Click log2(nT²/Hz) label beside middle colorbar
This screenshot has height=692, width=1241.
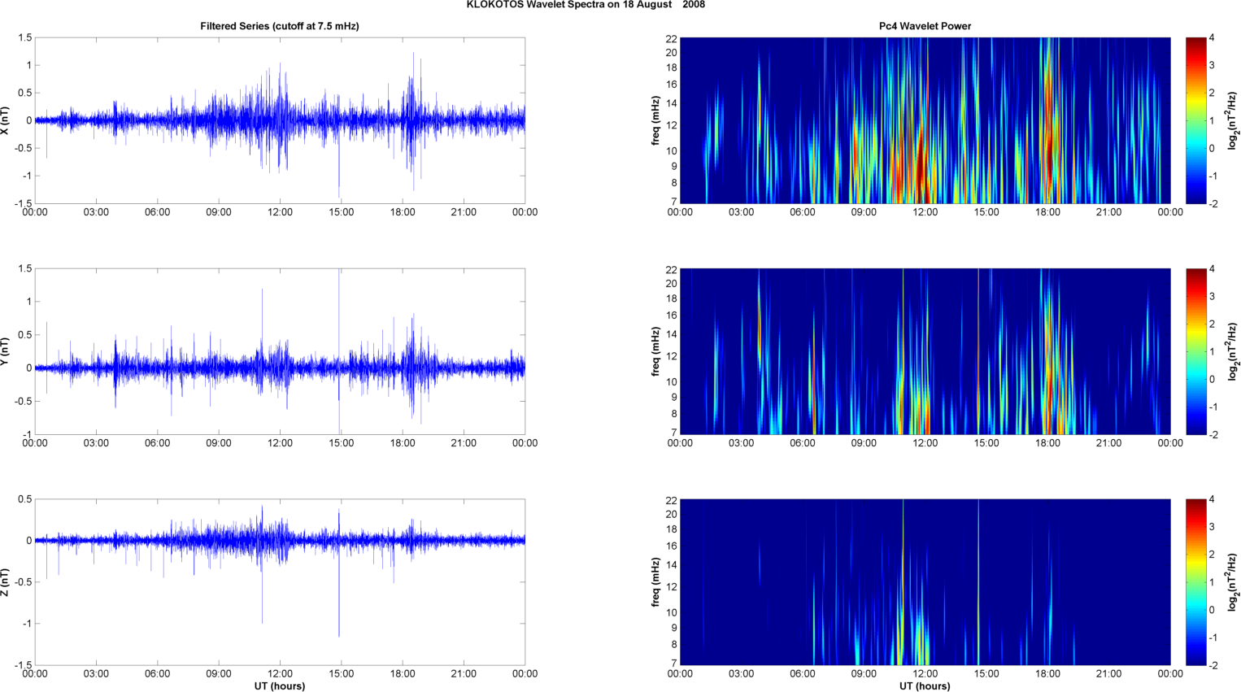click(x=1233, y=351)
